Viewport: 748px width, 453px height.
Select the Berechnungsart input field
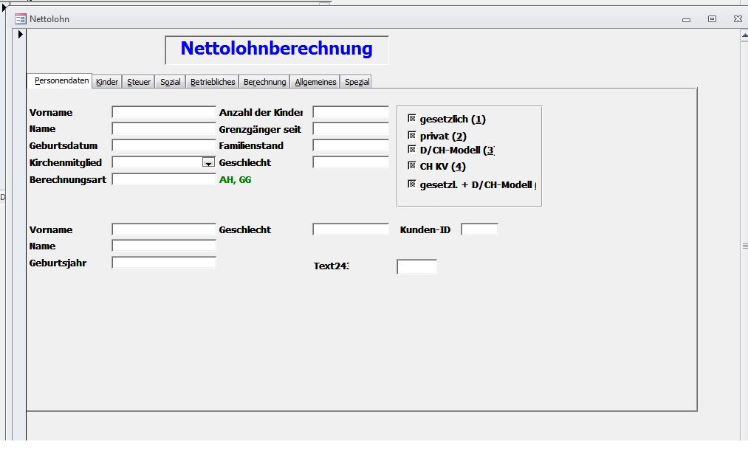(x=164, y=179)
